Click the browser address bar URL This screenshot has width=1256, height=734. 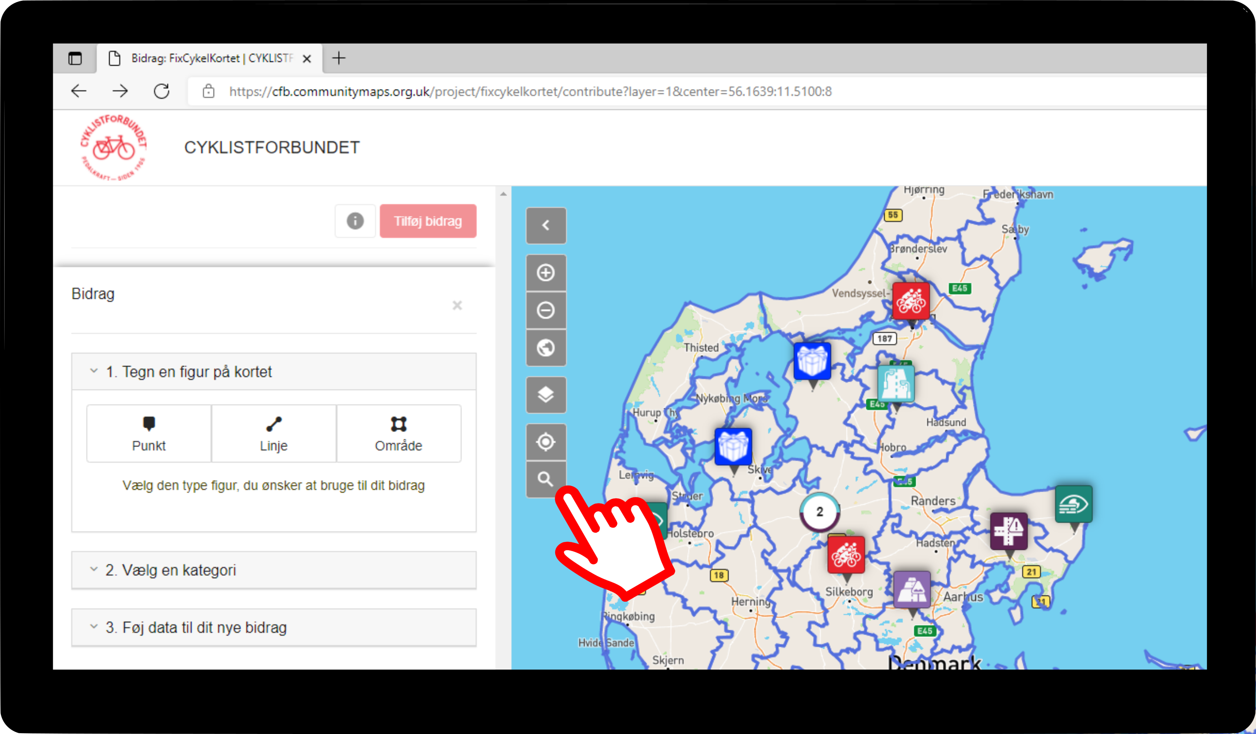click(x=530, y=92)
